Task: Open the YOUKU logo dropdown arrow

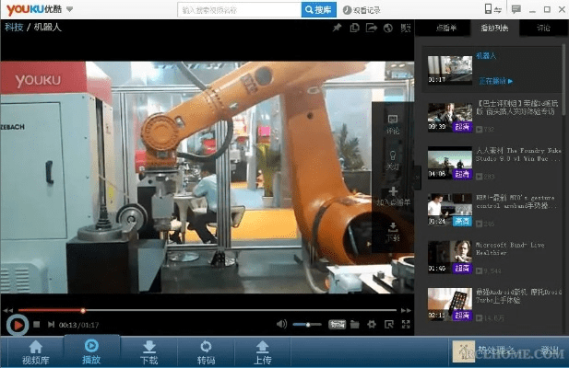Action: [70, 9]
